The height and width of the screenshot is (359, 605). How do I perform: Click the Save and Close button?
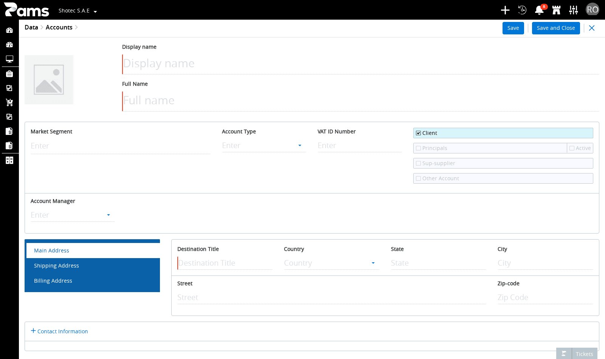556,28
